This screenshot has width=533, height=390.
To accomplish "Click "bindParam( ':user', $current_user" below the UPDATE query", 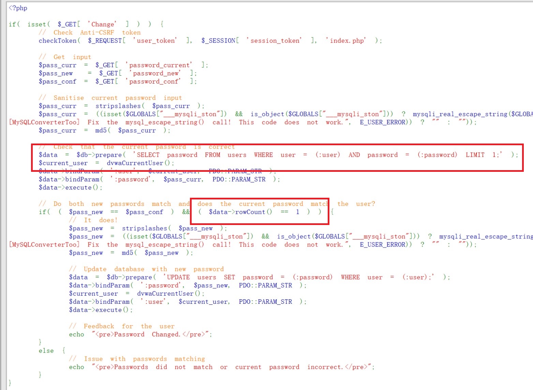I will [162, 302].
